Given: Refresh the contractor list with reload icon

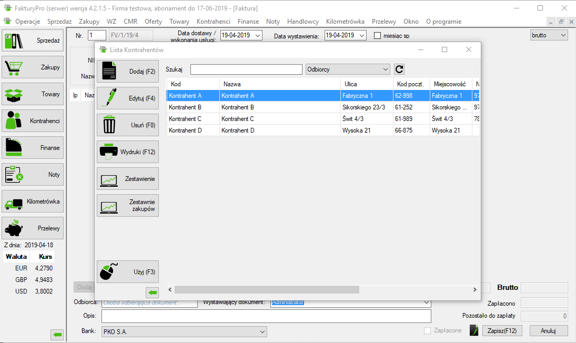Looking at the screenshot, I should (399, 69).
